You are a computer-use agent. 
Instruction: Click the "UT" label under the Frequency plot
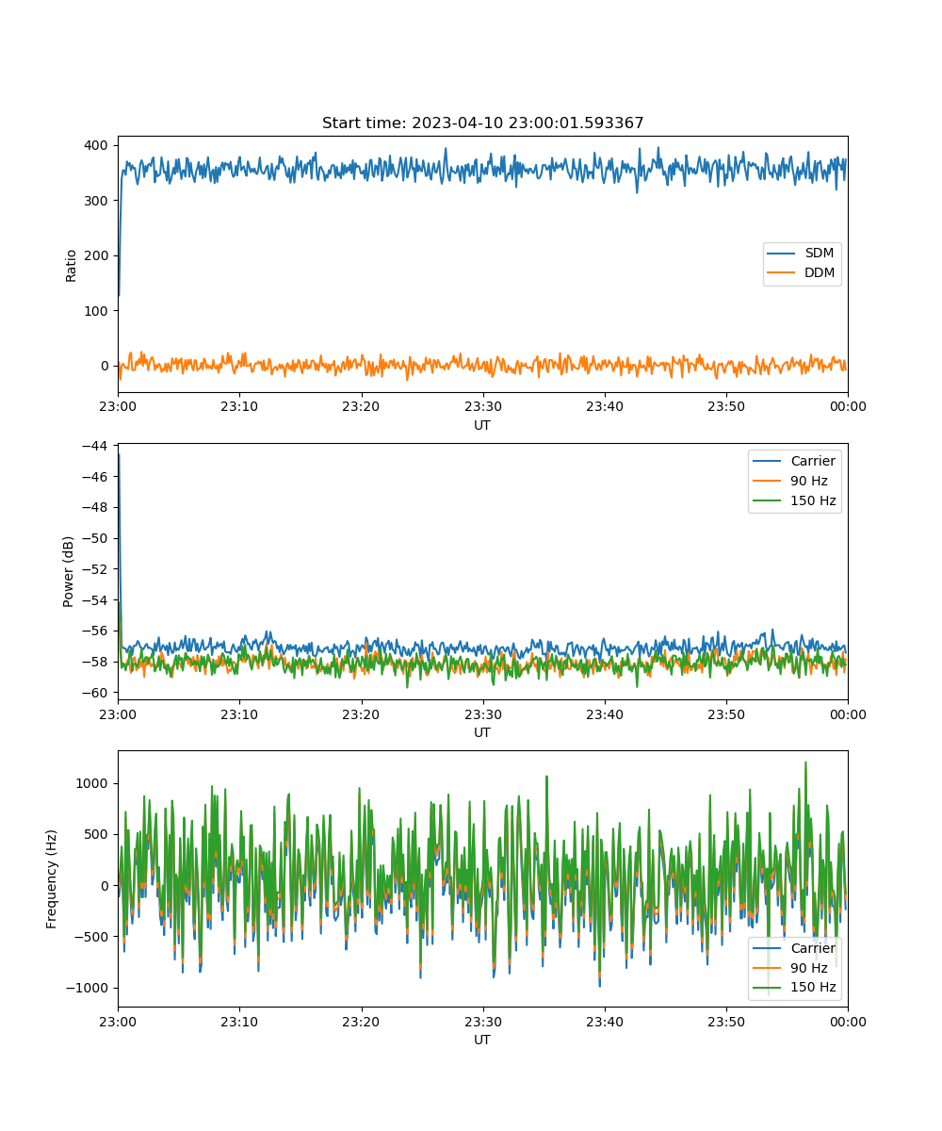(482, 1040)
